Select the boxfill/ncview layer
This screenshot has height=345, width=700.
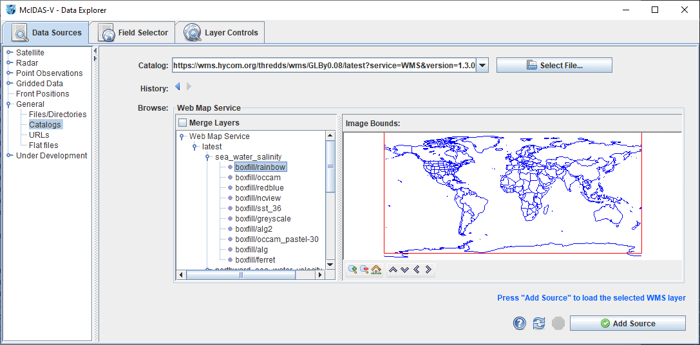pos(258,198)
